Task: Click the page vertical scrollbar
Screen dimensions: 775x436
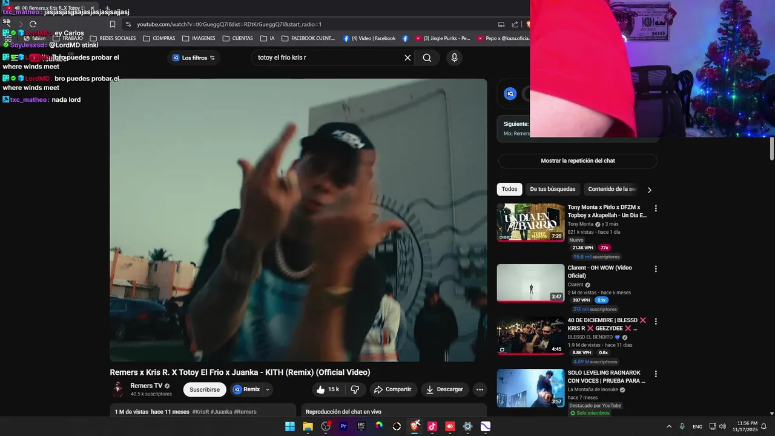Action: click(772, 148)
